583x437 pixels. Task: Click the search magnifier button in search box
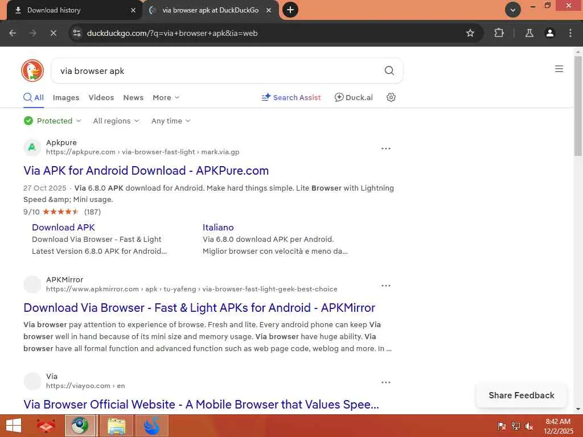(x=389, y=71)
